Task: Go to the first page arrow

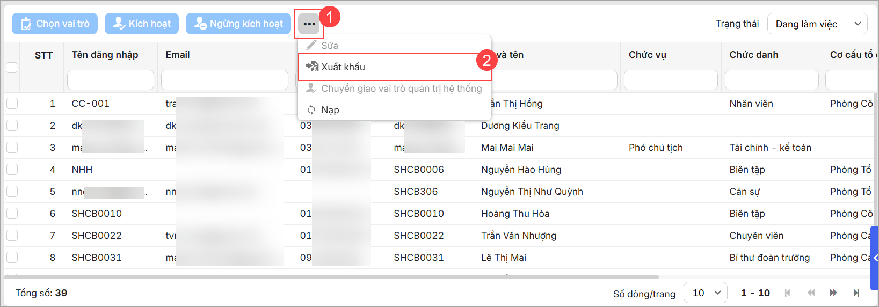Action: click(788, 293)
